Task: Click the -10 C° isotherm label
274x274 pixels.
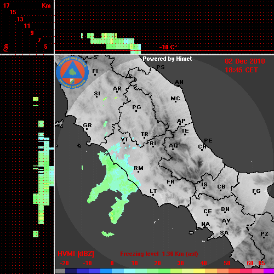Action: point(168,47)
